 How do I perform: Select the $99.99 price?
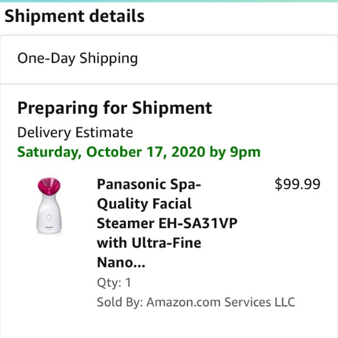tap(297, 184)
